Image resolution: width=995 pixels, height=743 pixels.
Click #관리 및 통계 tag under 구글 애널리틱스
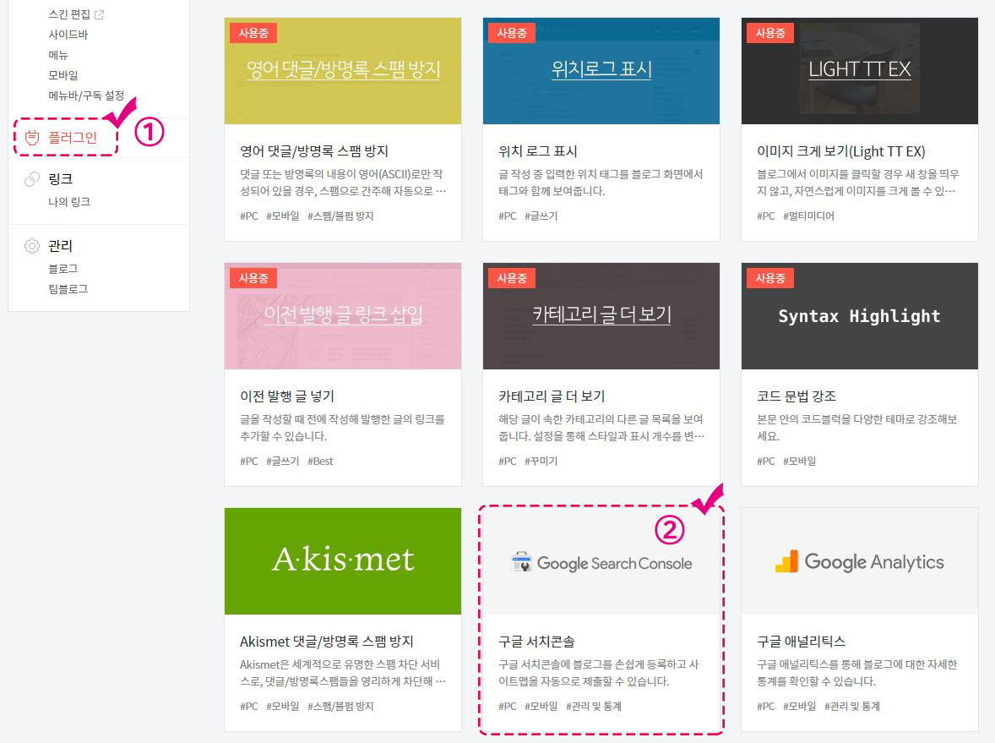pos(851,706)
